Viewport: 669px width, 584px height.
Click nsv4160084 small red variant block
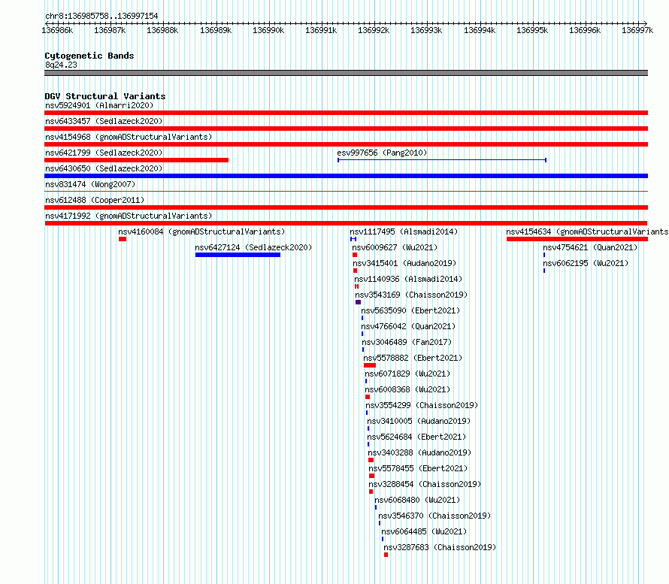(123, 239)
